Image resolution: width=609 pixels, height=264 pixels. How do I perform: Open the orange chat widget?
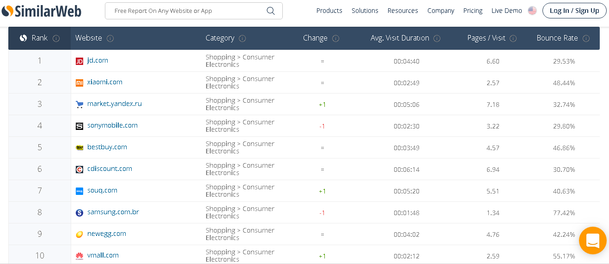pyautogui.click(x=592, y=241)
